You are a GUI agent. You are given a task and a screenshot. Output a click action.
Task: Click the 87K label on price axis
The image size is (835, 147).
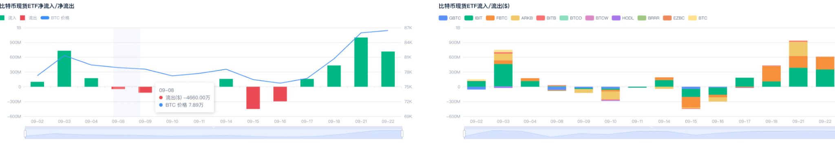pyautogui.click(x=408, y=28)
